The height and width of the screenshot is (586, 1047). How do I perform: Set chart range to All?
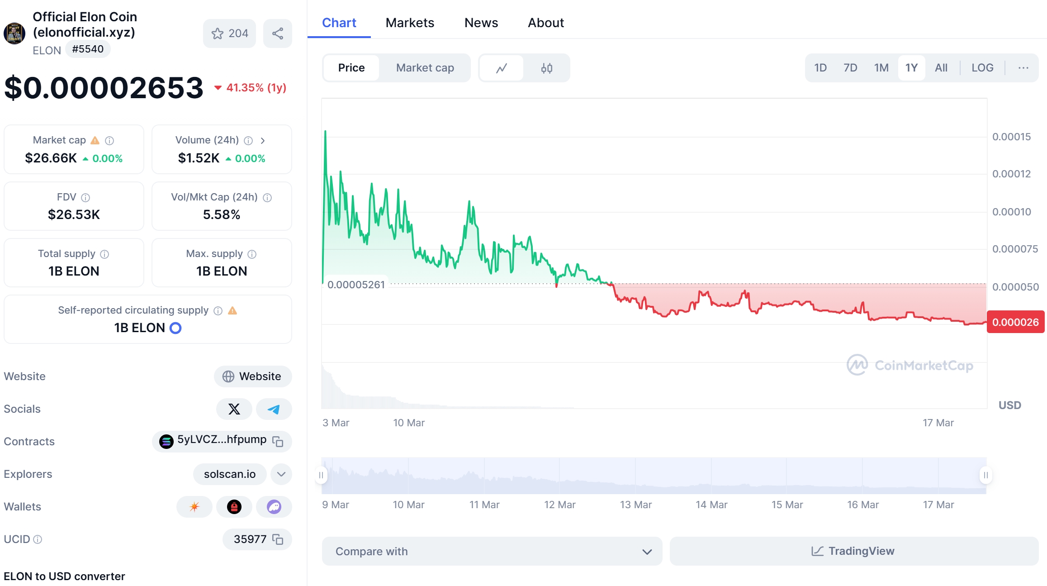(x=941, y=68)
